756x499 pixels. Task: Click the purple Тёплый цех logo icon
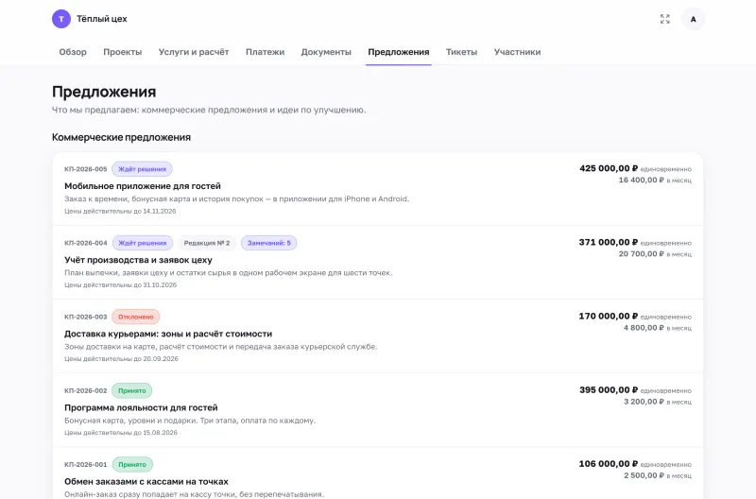click(61, 19)
